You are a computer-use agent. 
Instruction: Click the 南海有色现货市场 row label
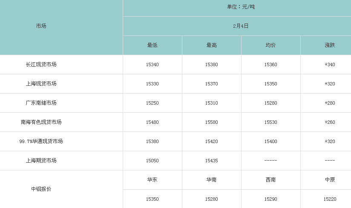tap(41, 122)
